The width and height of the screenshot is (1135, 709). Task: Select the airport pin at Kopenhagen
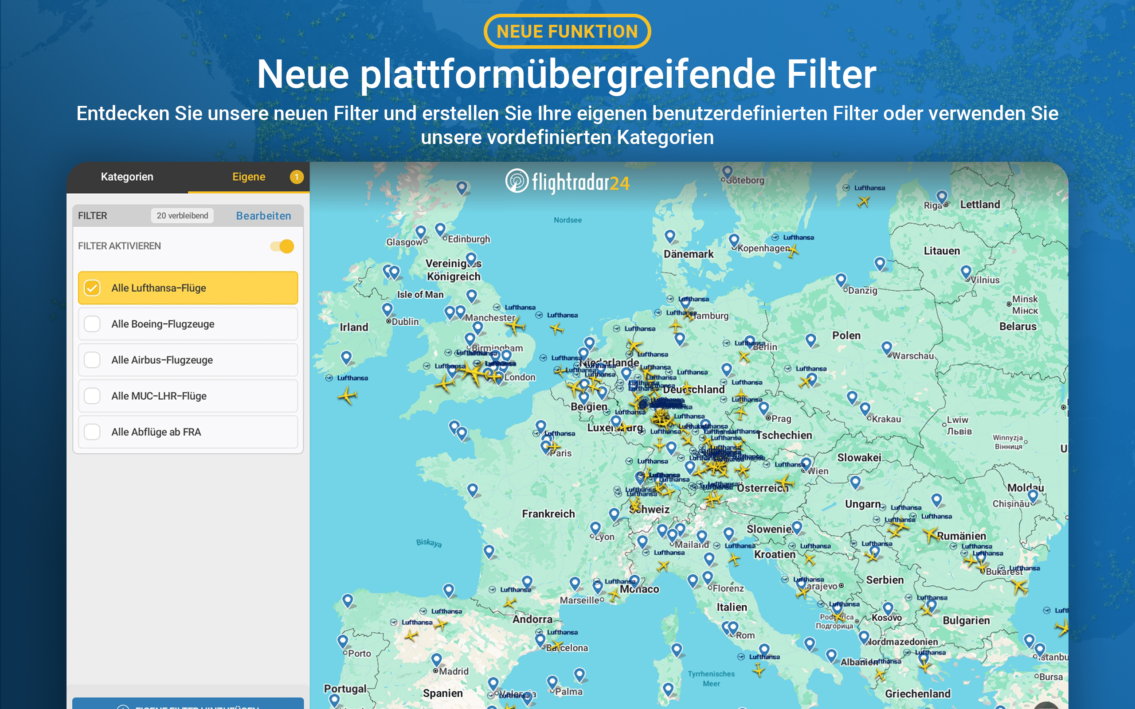pyautogui.click(x=734, y=241)
